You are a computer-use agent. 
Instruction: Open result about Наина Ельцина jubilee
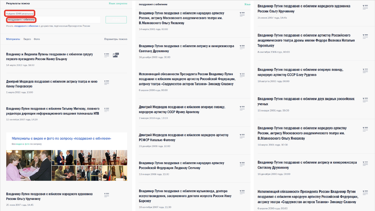pos(50,56)
